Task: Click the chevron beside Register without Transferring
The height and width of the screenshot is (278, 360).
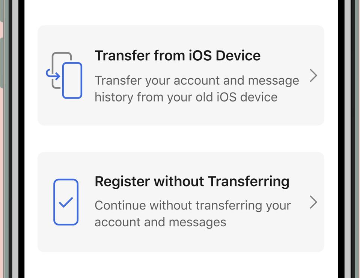Action: coord(314,203)
